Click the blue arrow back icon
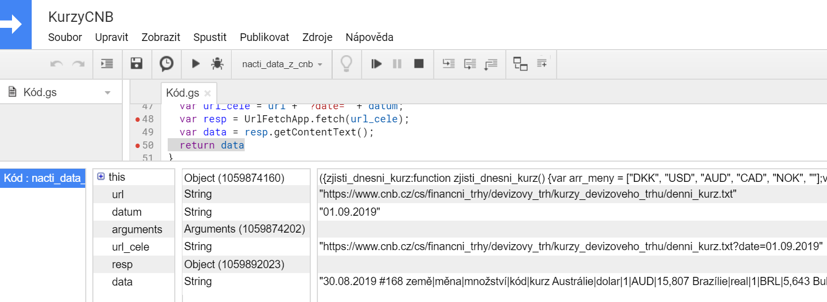Image resolution: width=827 pixels, height=302 pixels. click(x=16, y=25)
